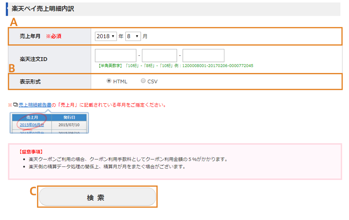
Task: Click the new-window icon before 売上明細報告書
Action: (16, 104)
